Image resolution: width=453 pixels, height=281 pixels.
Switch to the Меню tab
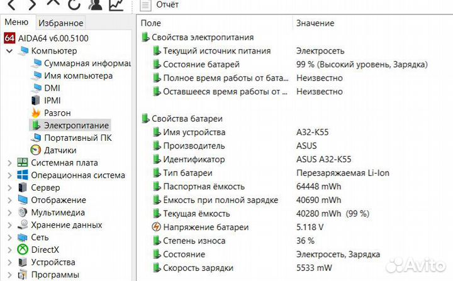pos(17,22)
